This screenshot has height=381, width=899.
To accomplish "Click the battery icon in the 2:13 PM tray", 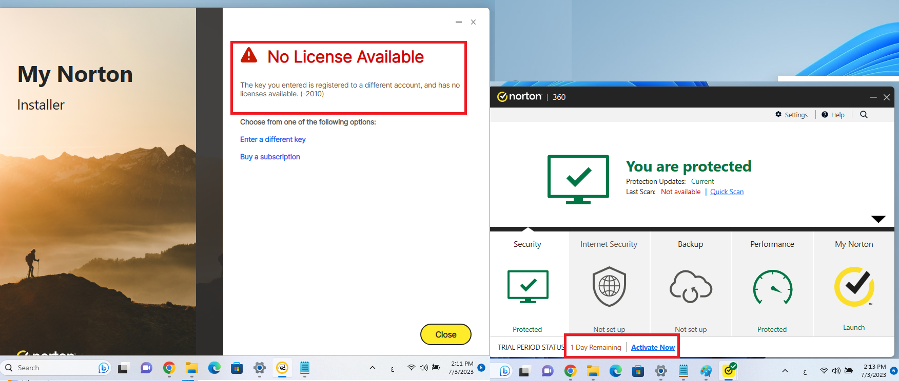I will pos(849,371).
